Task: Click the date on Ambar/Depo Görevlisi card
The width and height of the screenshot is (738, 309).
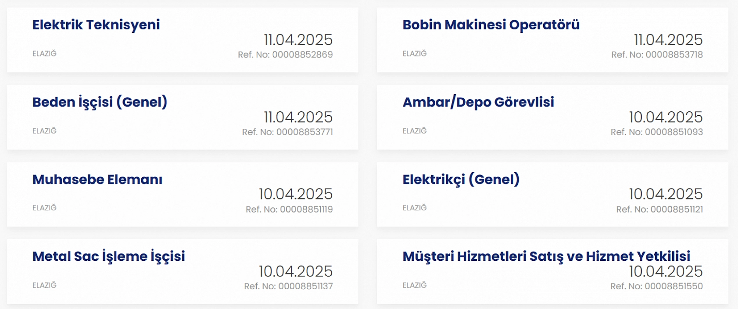Action: click(666, 117)
